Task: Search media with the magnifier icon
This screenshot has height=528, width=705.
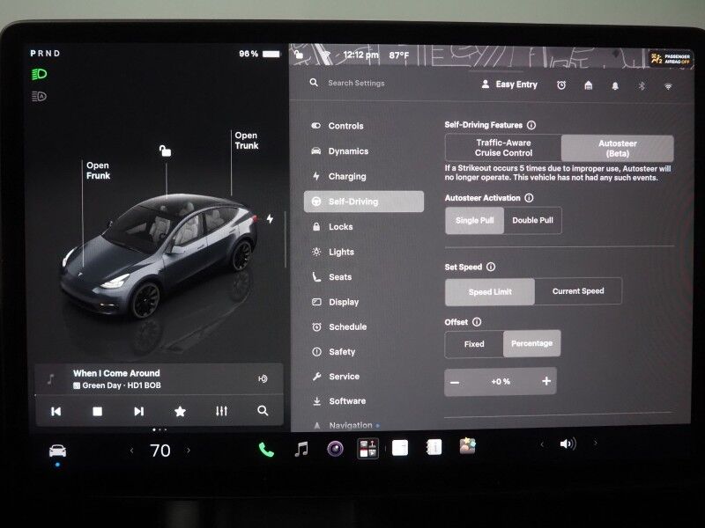Action: click(263, 411)
